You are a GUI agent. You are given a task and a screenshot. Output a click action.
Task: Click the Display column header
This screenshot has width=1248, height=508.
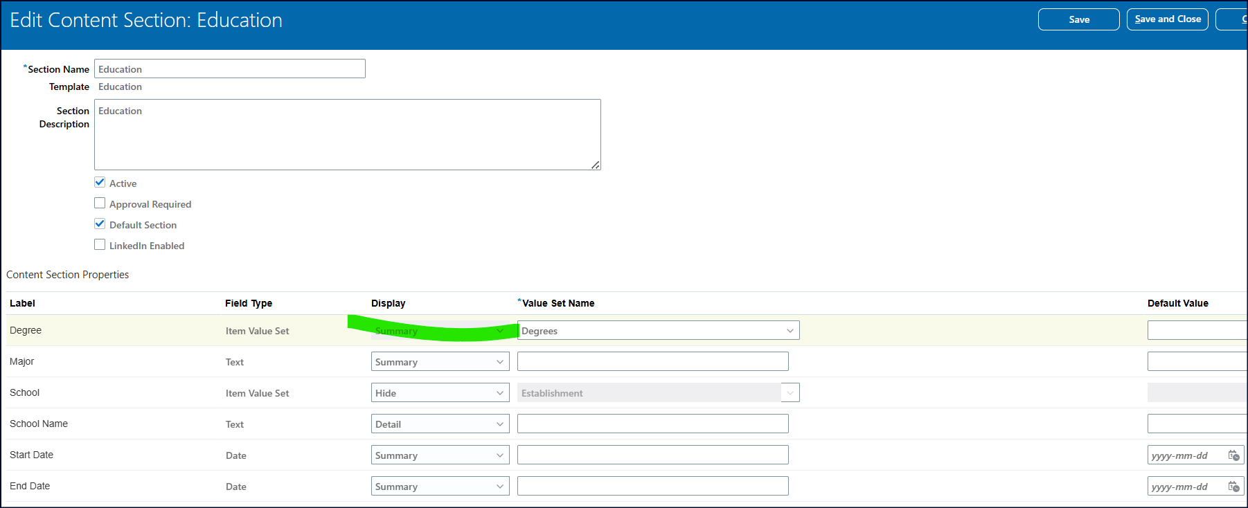389,303
